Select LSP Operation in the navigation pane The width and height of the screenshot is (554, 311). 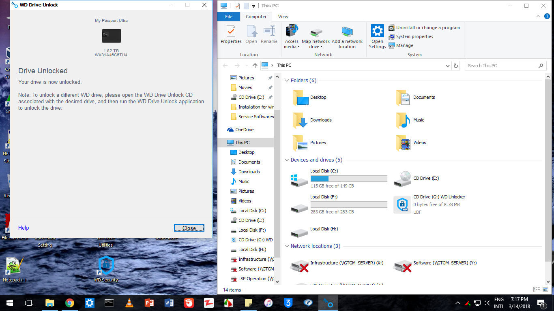click(252, 279)
